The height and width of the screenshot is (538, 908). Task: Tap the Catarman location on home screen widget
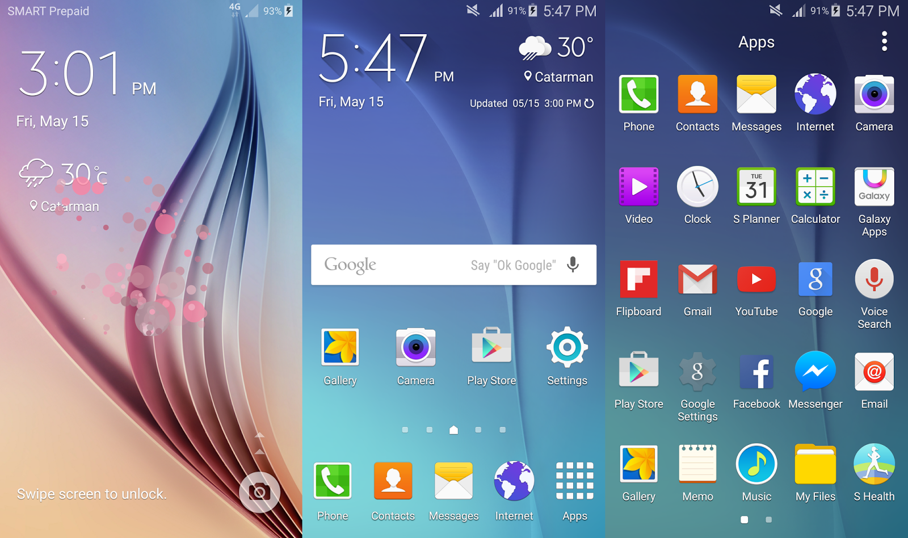558,77
